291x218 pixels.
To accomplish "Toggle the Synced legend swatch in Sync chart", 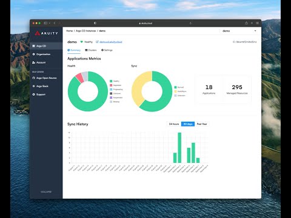I will (x=176, y=87).
